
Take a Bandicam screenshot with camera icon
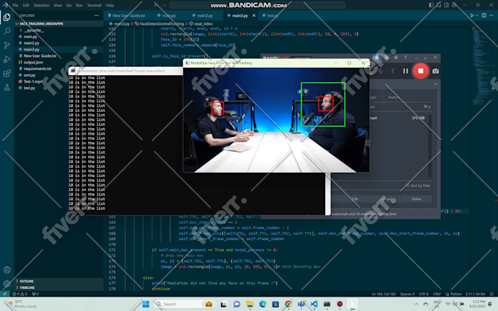tap(436, 71)
